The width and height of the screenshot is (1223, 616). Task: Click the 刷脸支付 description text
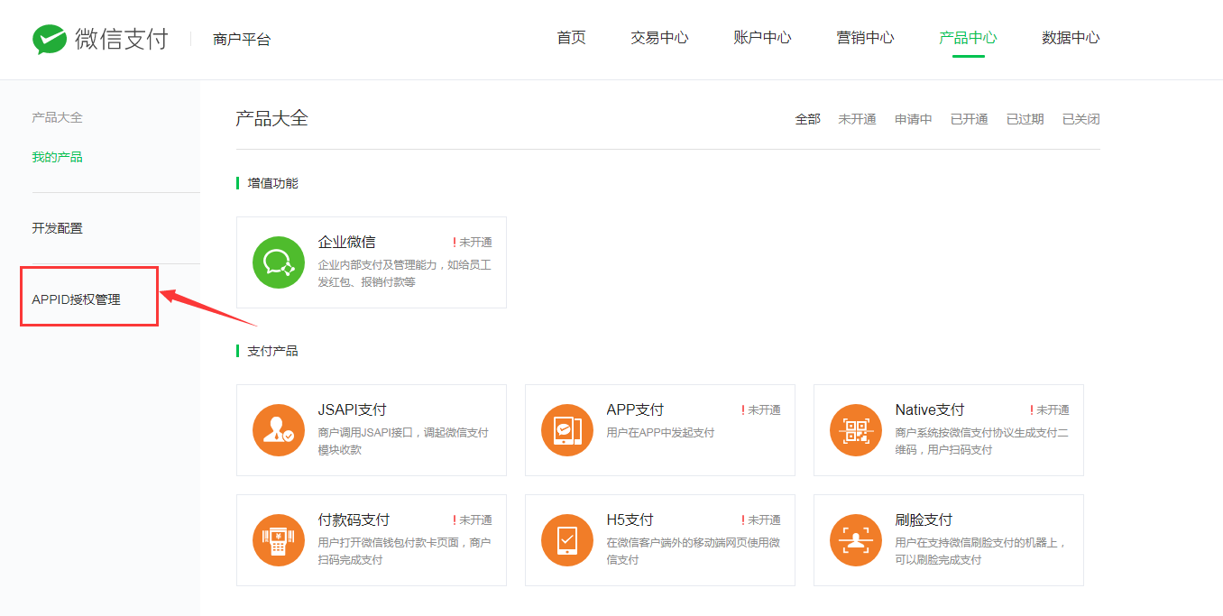(981, 551)
